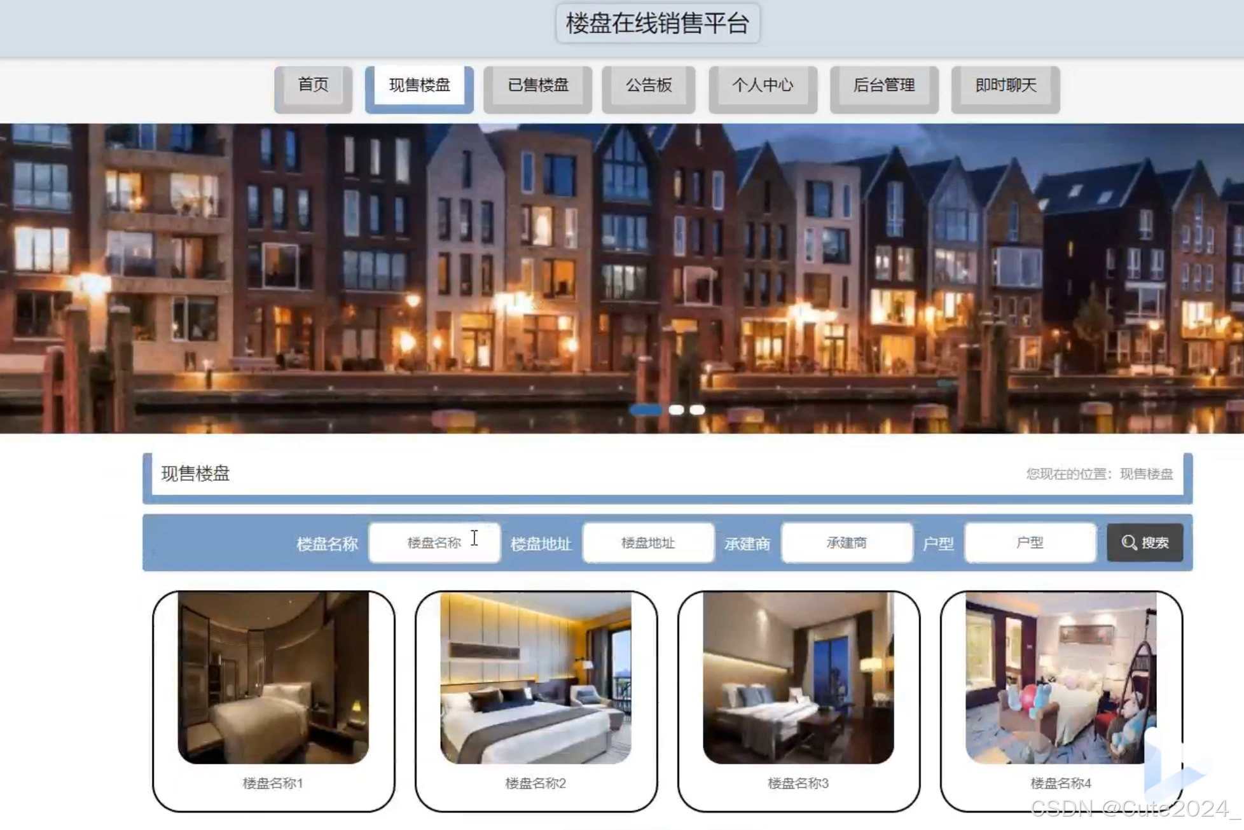Viewport: 1244px width, 830px height.
Task: Focus the 楼盘地址 input field
Action: (x=648, y=543)
